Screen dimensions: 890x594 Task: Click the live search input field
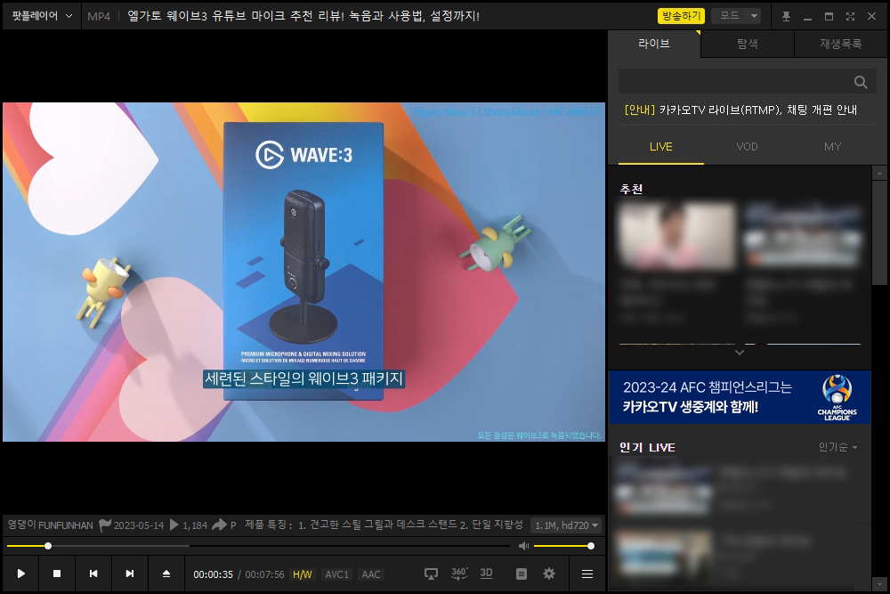click(x=734, y=82)
